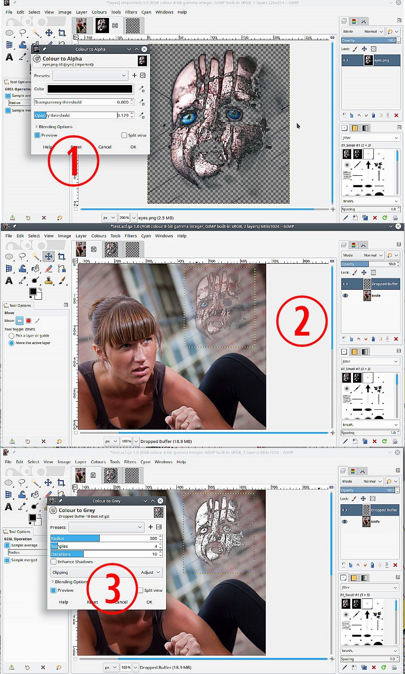Screen dimensions: 405x674
Task: Select Move the active layer radio
Action: pos(11,343)
